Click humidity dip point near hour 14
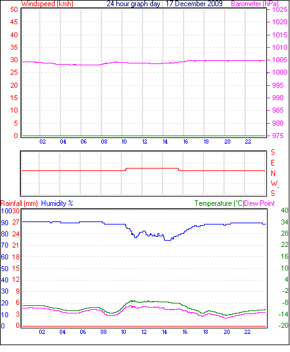Screen dimensions: 290x352 (x=167, y=240)
